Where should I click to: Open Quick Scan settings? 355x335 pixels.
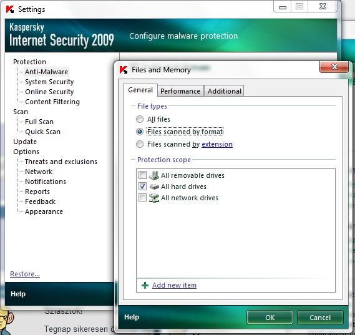click(x=42, y=132)
